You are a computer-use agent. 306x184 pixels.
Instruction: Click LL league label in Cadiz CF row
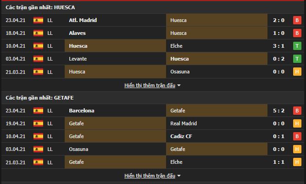pyautogui.click(x=50, y=136)
